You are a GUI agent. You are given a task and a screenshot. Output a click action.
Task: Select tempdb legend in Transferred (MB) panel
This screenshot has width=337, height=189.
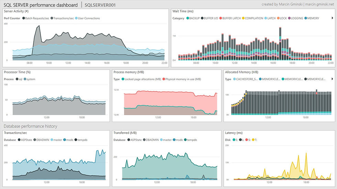[191, 140]
